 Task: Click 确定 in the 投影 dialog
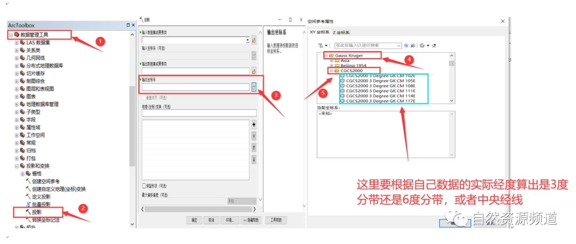click(x=194, y=220)
